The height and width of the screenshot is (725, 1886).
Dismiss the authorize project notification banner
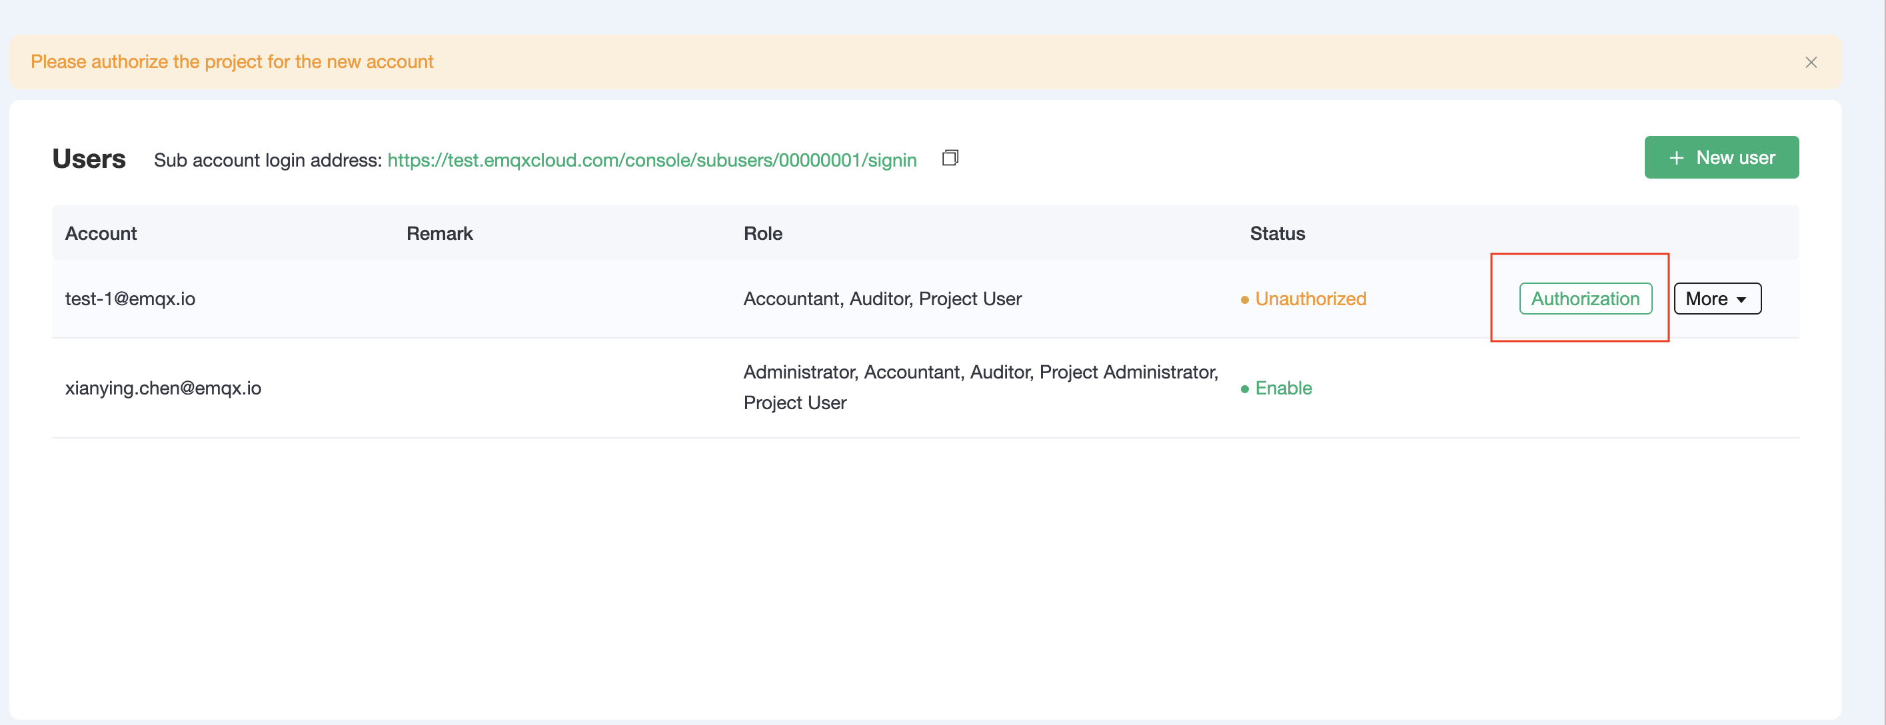click(x=1811, y=63)
